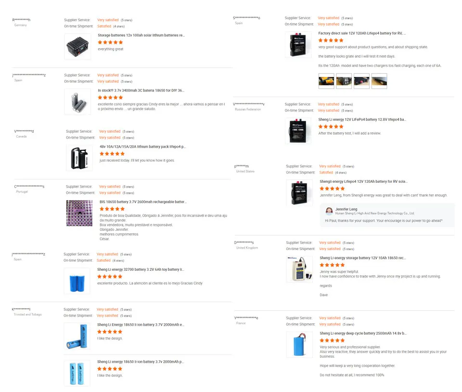Open "Sheng Li energy deep cycle battery" link

[x=363, y=333]
